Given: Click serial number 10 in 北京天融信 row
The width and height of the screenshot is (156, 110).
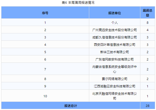Looking at the screenshot, I should tap(45, 96).
